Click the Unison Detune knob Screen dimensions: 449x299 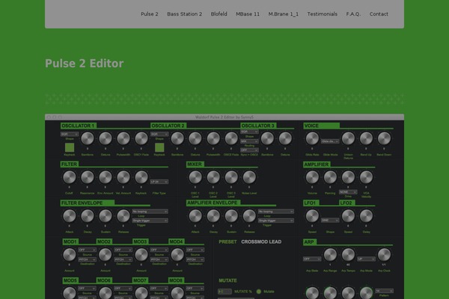[x=348, y=138]
